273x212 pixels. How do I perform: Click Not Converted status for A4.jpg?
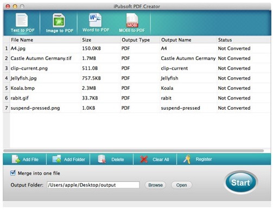point(234,49)
